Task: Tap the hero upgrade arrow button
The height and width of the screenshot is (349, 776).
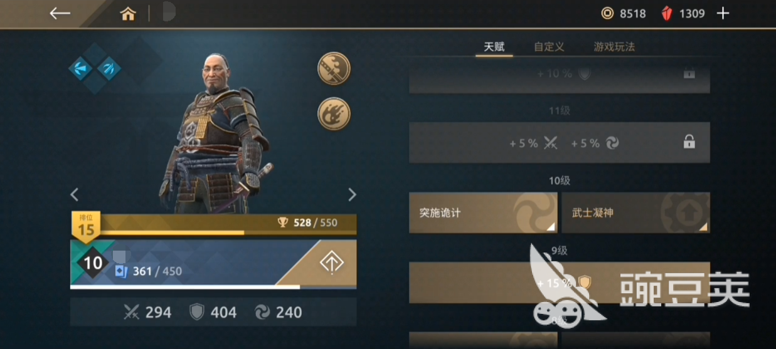Action: [331, 263]
